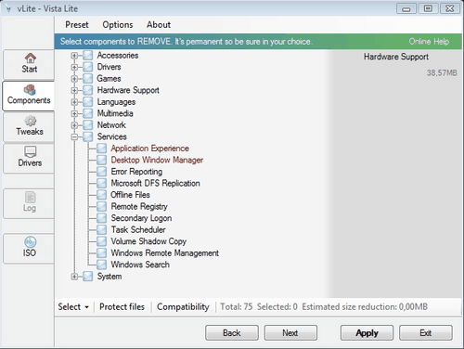Check the Drivers tree checkbox
This screenshot has height=349, width=464.
88,67
